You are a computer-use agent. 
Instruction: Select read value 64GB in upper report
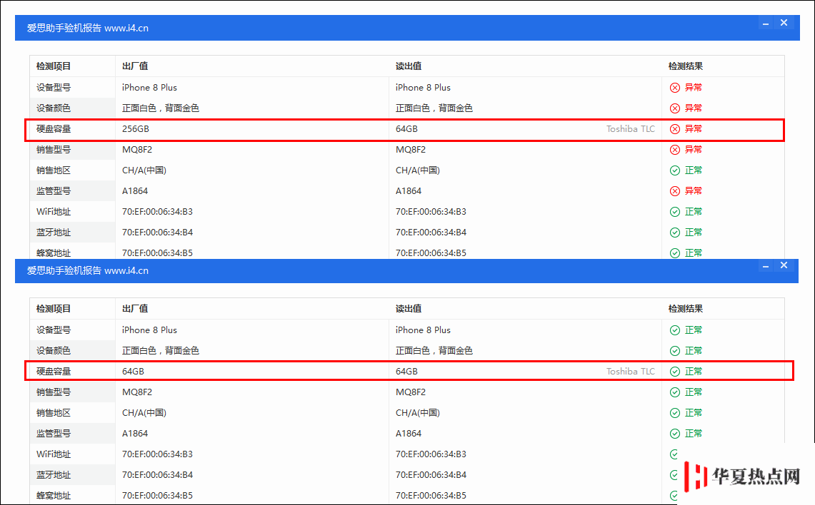tap(406, 129)
